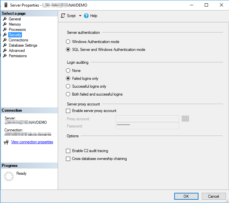This screenshot has width=229, height=203.
Task: Click the blue Help question icon
Action: (86, 16)
